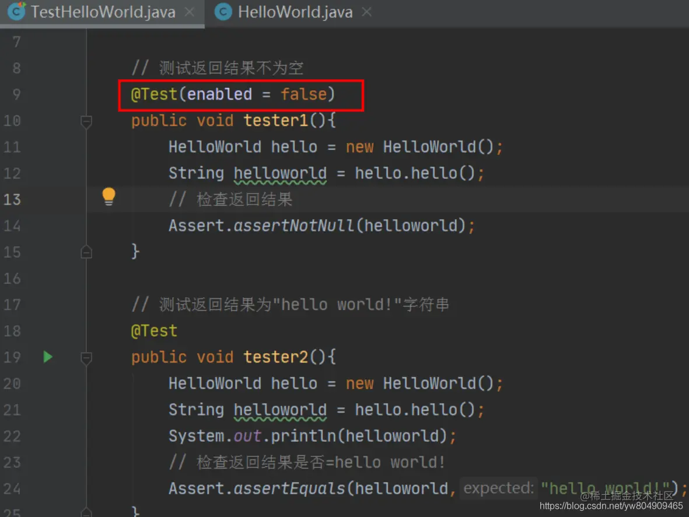Click System.out.println on line 22
Image resolution: width=689 pixels, height=517 pixels.
pyautogui.click(x=252, y=436)
